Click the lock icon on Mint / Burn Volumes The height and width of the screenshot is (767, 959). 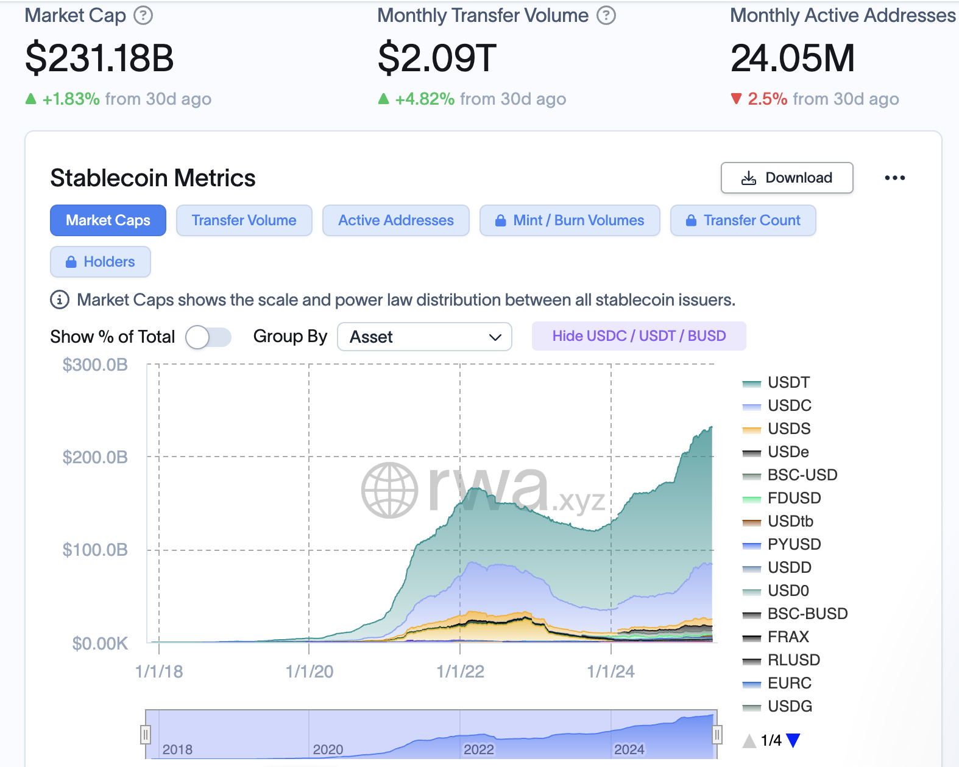pyautogui.click(x=500, y=220)
